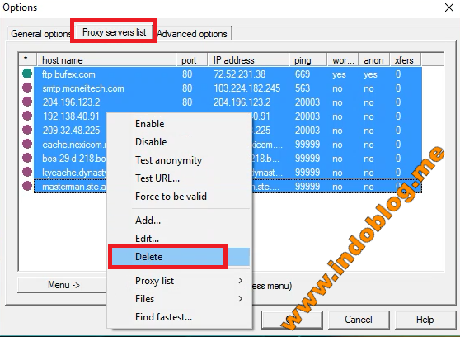Sort by ping column header

308,60
